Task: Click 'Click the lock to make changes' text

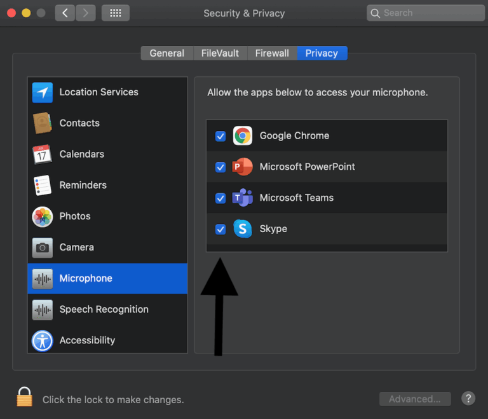Action: tap(113, 400)
